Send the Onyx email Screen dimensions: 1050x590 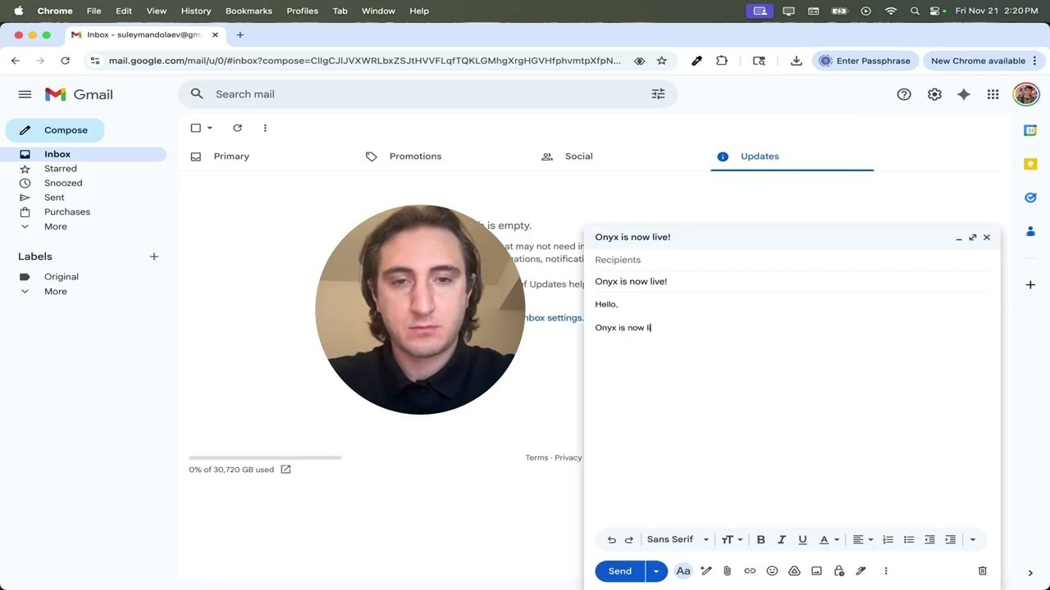[619, 571]
